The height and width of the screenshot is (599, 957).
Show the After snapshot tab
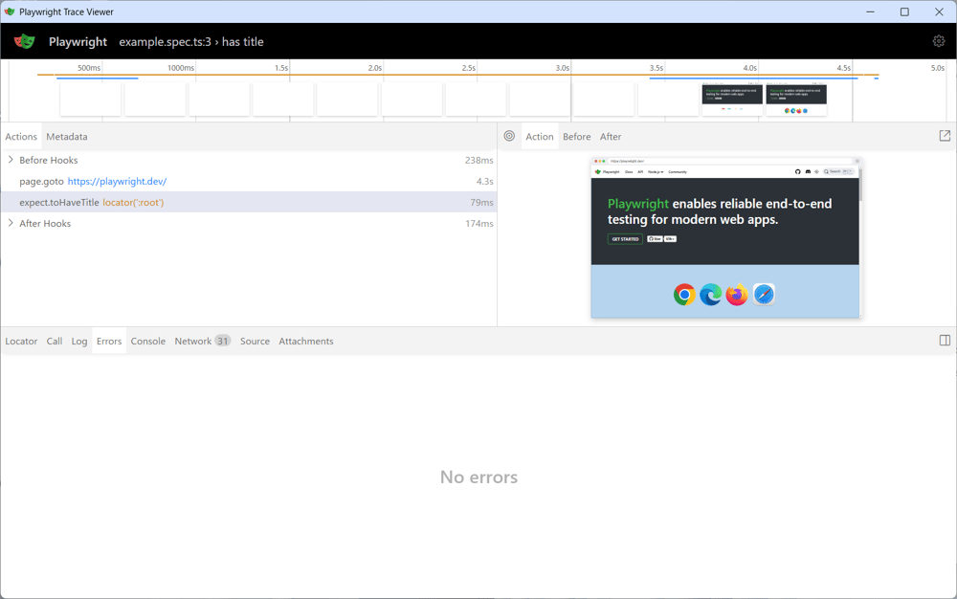pyautogui.click(x=611, y=137)
